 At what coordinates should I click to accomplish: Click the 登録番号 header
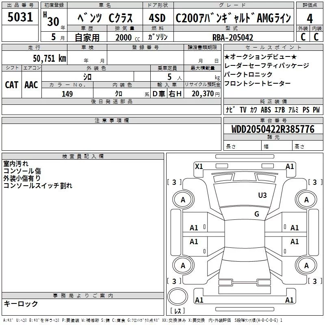[x=145, y=47]
